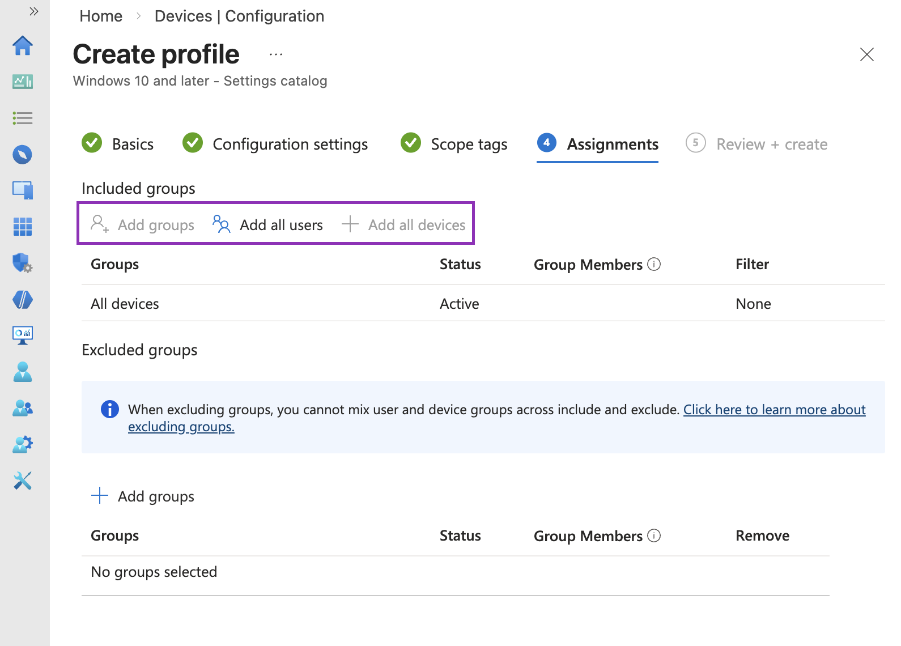Click Home breadcrumb link
Screen dimensions: 901x646
[101, 16]
